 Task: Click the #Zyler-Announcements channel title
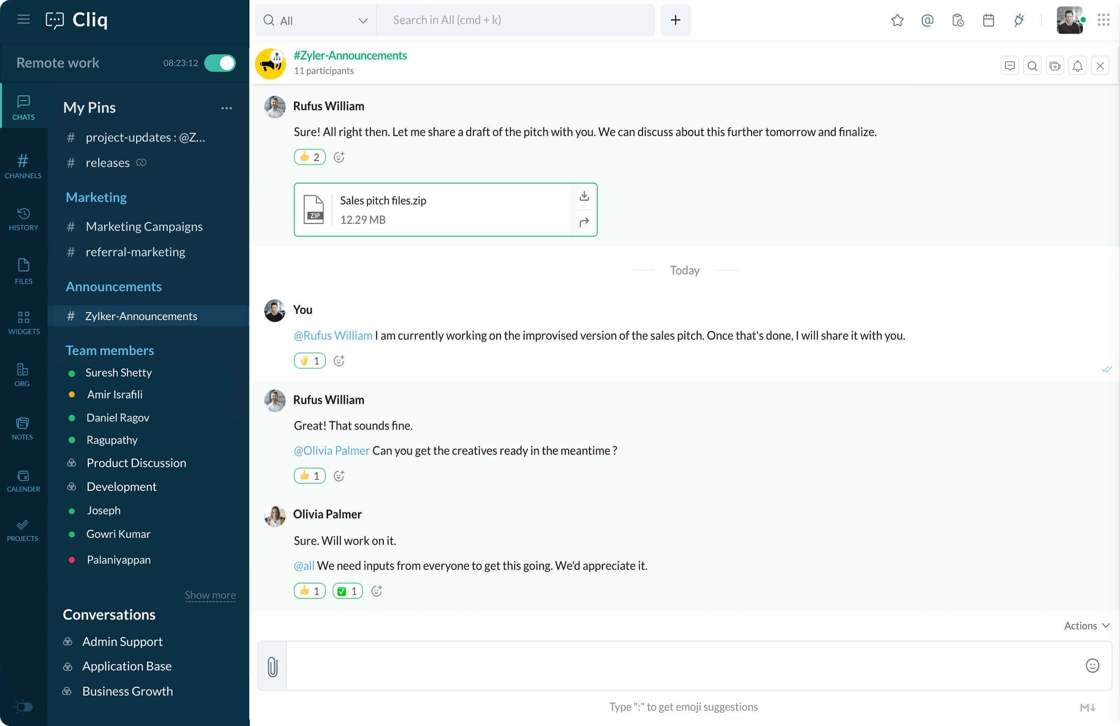coord(350,56)
